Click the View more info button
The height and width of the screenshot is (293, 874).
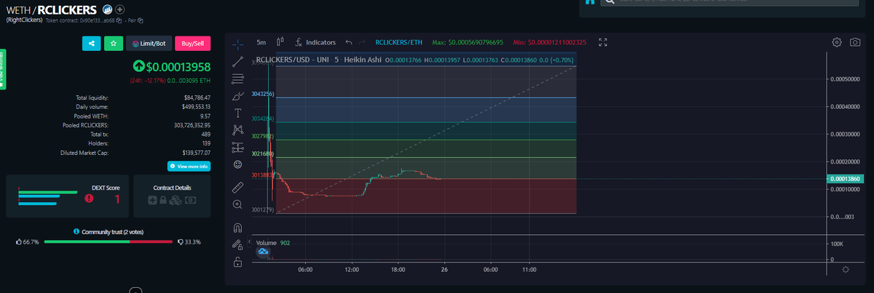point(189,166)
